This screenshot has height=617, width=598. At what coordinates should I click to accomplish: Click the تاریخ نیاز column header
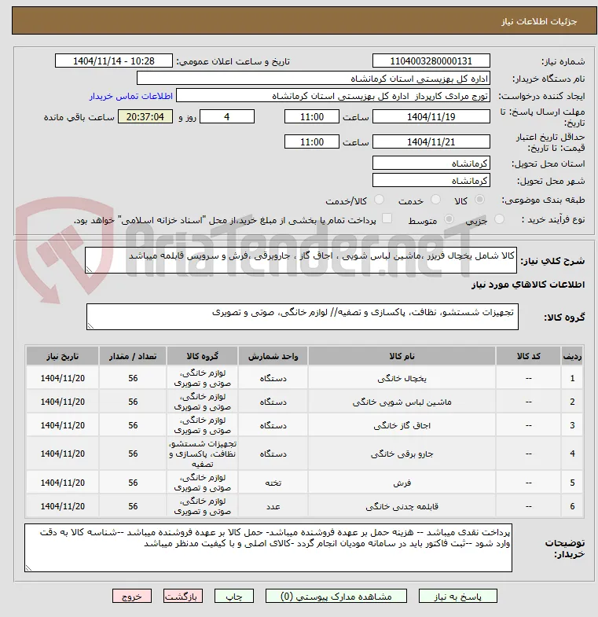(63, 356)
